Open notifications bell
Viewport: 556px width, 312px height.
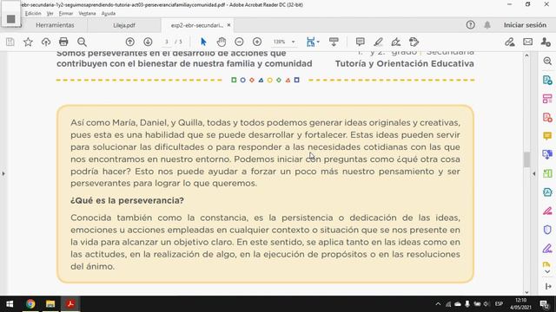pos(487,25)
